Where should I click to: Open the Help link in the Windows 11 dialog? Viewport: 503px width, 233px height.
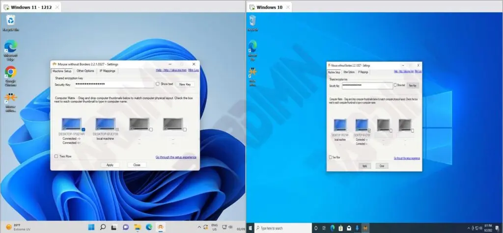click(x=171, y=70)
